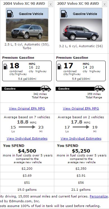This screenshot has width=109, height=209.
Task: Open the Personalize link in the footnote
Action: point(99,196)
